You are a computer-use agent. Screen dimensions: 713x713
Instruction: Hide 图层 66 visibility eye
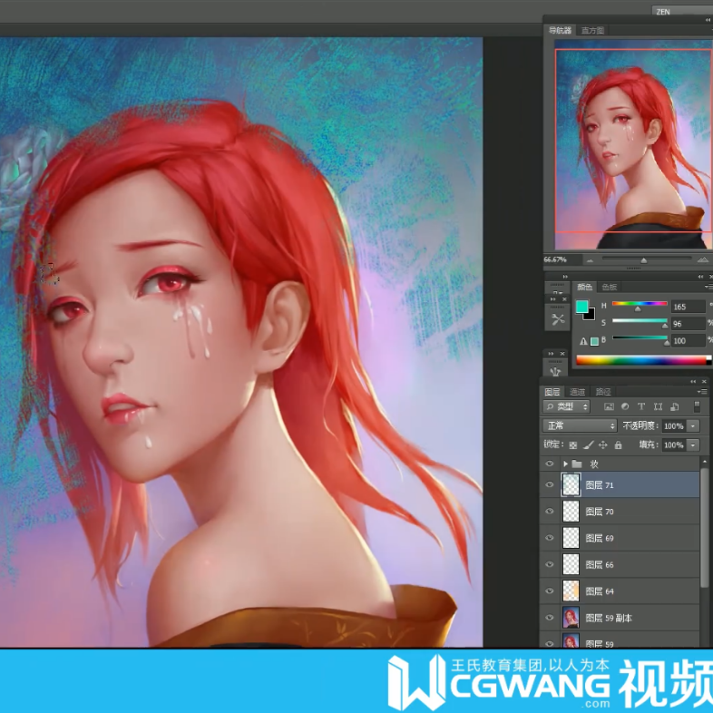click(550, 564)
